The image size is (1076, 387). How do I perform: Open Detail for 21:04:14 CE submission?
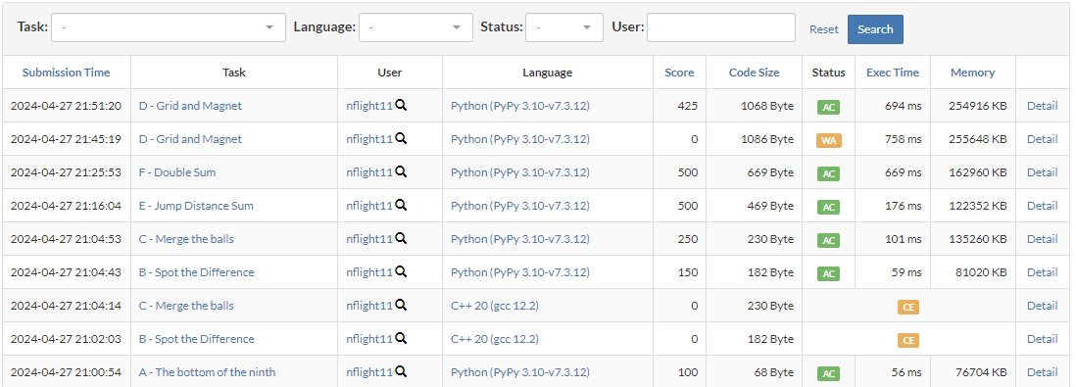coord(1042,306)
